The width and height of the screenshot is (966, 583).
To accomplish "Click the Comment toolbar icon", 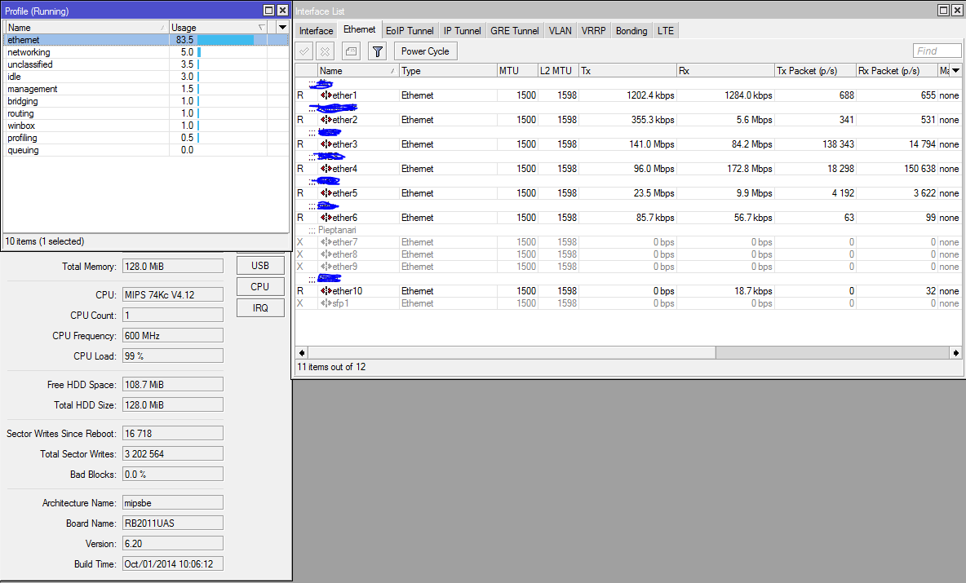I will pyautogui.click(x=350, y=51).
